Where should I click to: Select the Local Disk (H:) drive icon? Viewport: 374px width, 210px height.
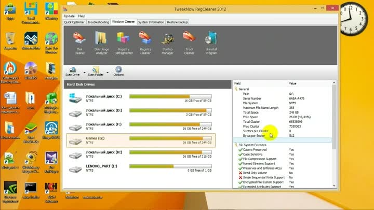coord(75,155)
